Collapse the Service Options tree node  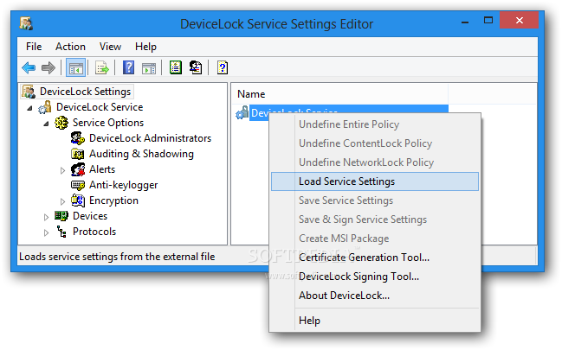(46, 124)
